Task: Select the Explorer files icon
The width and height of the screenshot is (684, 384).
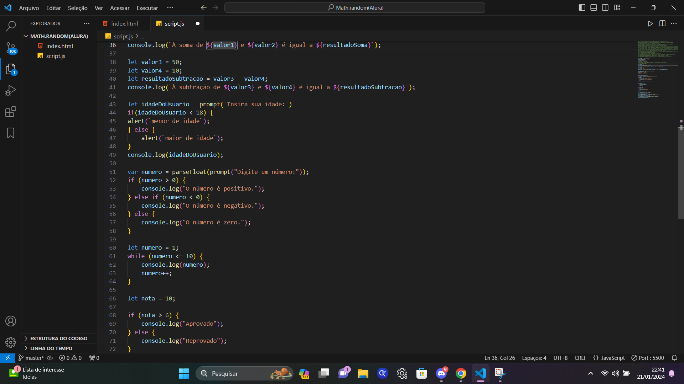Action: [11, 69]
